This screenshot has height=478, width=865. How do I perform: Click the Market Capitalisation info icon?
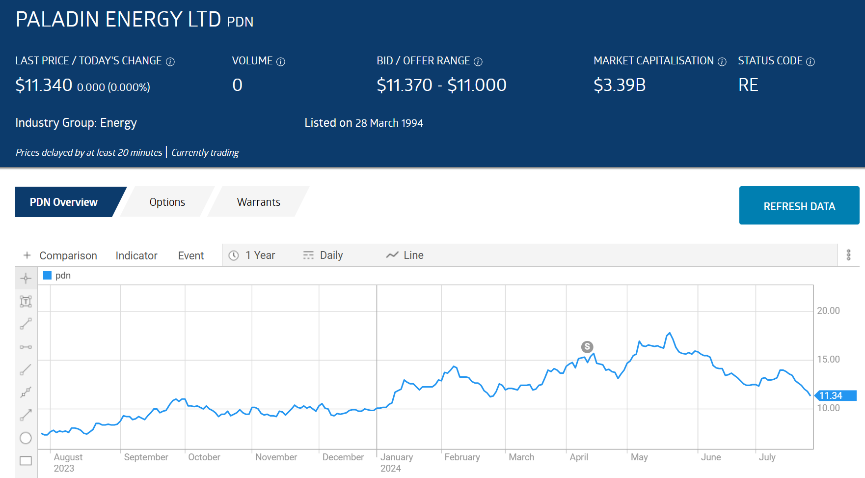722,62
